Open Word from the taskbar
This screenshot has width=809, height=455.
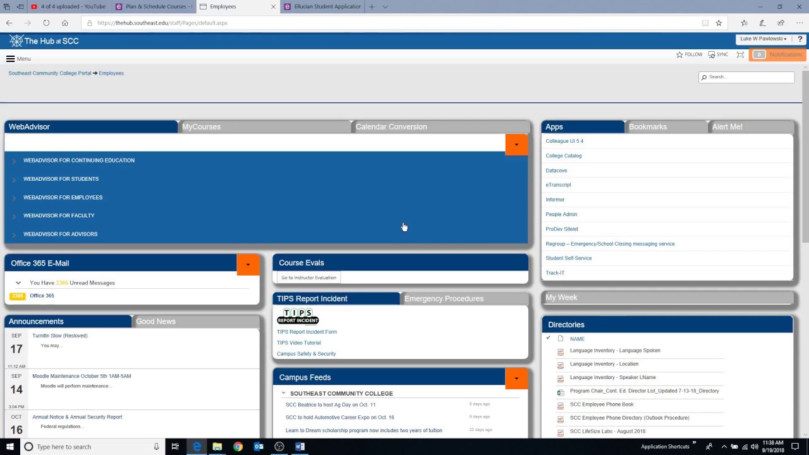300,447
